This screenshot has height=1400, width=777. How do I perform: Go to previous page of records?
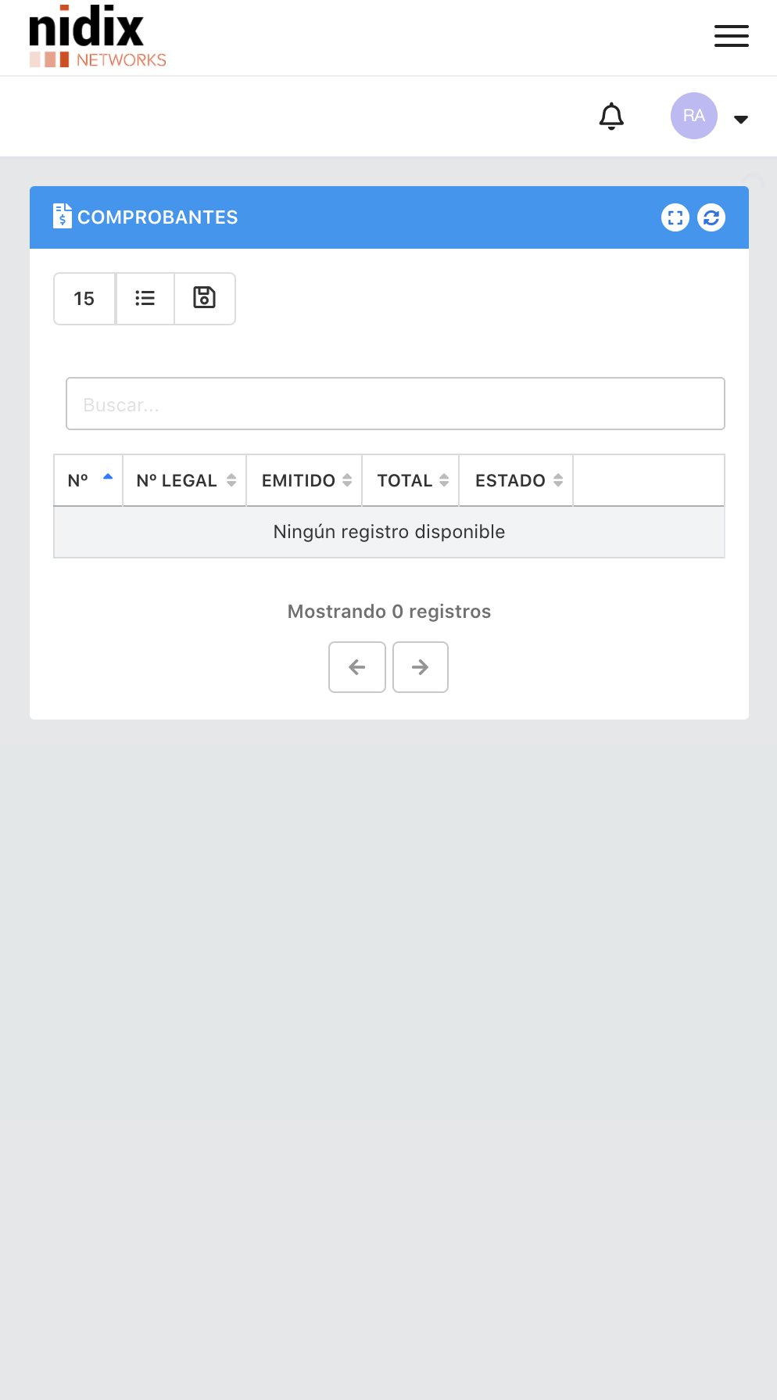[x=357, y=667]
